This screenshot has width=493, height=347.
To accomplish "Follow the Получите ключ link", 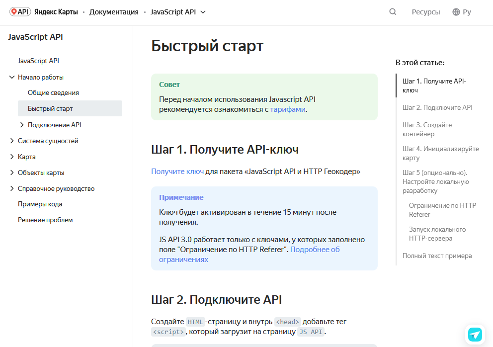I will click(x=177, y=172).
